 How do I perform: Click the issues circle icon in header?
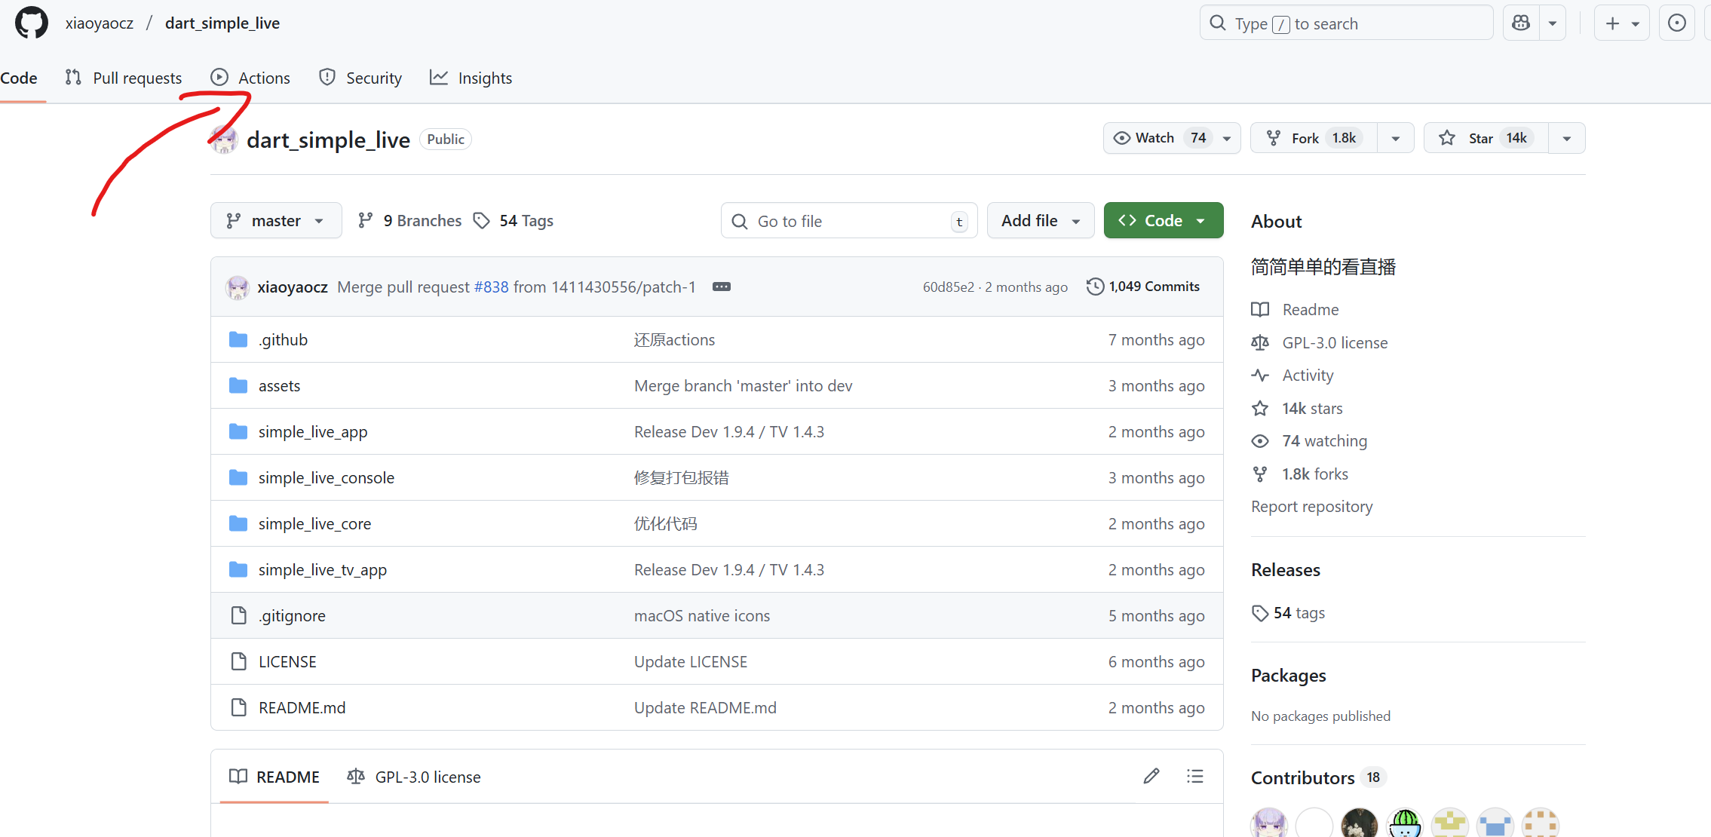(1676, 23)
